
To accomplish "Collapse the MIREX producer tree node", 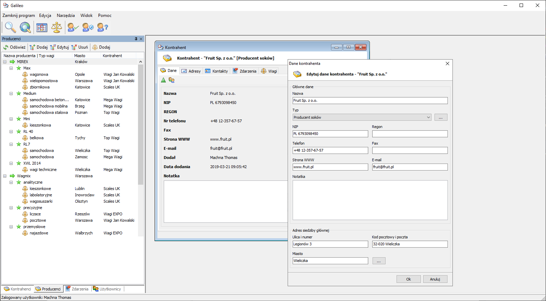I will pos(5,62).
